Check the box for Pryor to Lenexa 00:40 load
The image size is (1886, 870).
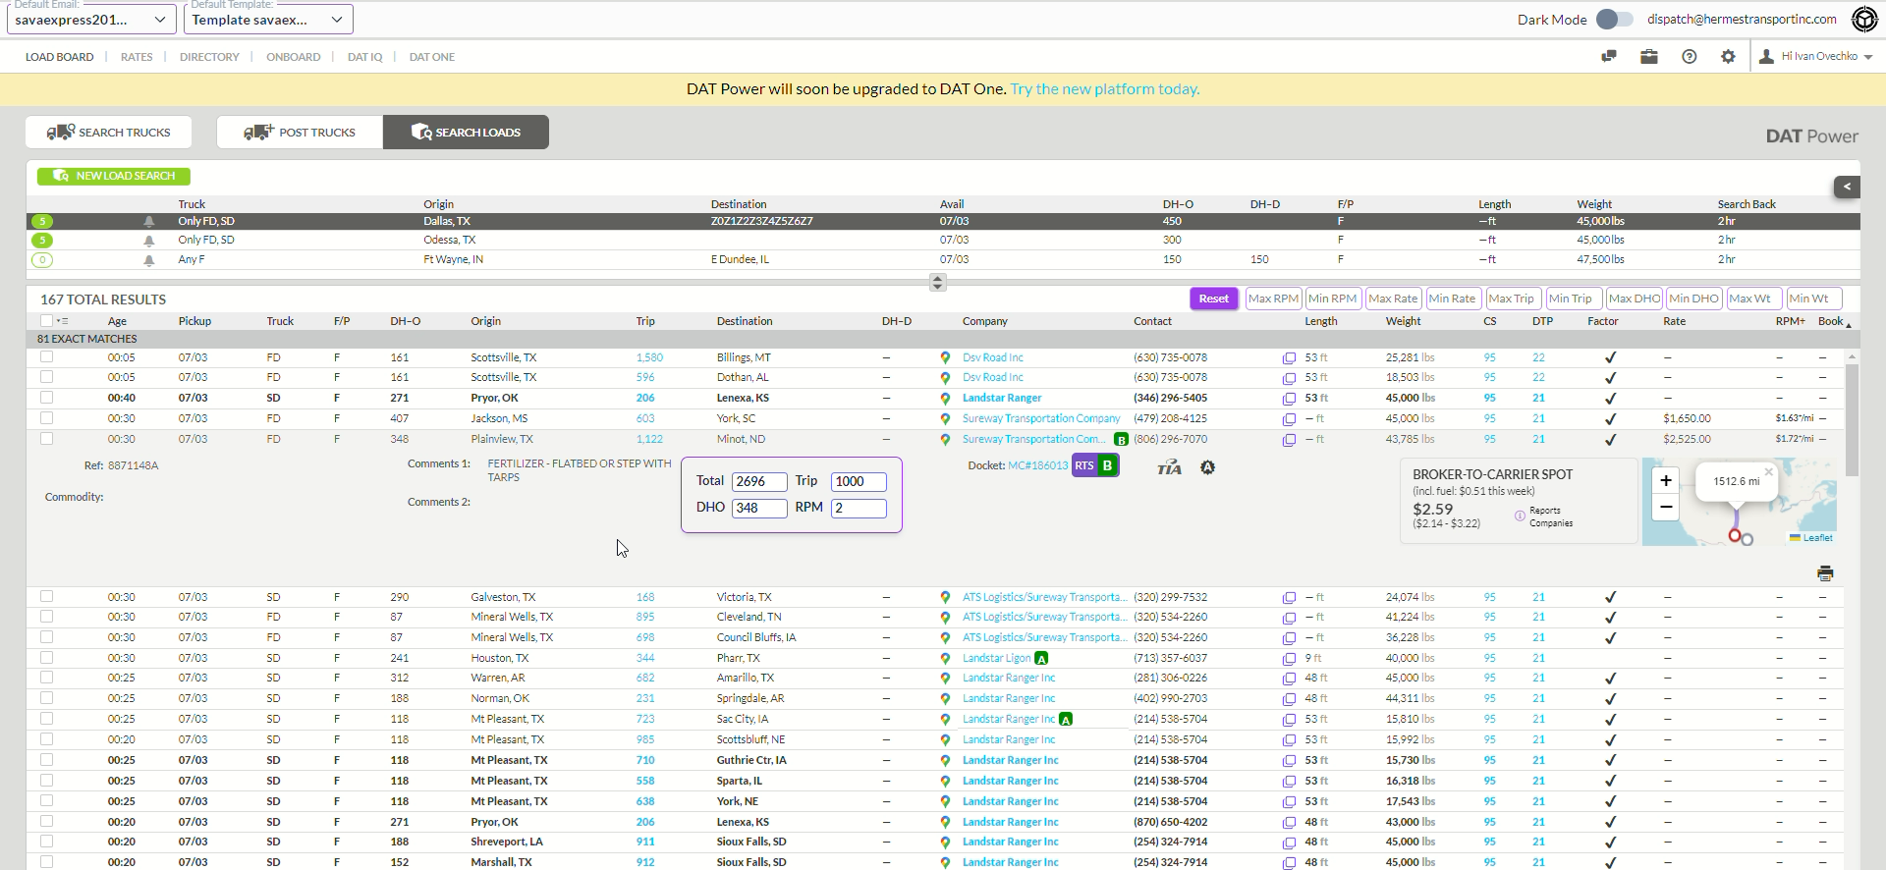coord(46,398)
